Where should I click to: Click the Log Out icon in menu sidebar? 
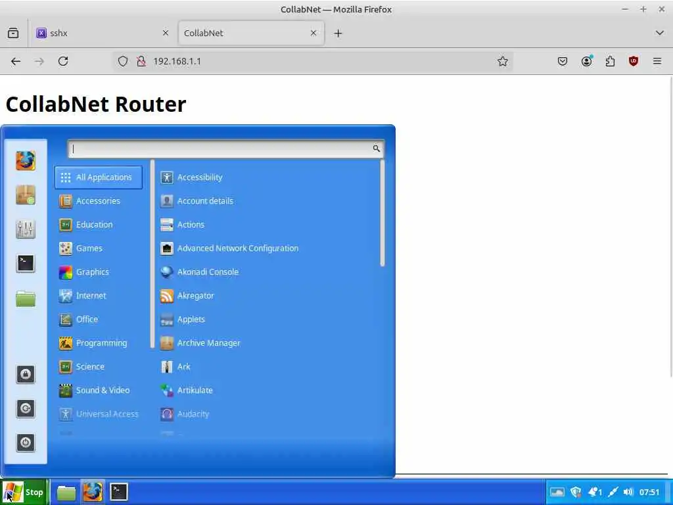(26, 408)
